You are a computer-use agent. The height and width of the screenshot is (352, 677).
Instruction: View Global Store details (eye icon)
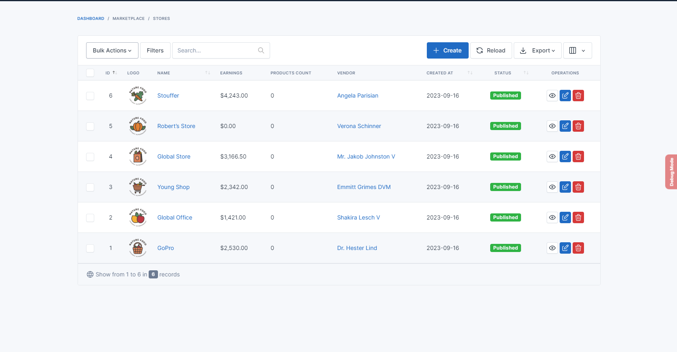pyautogui.click(x=552, y=156)
